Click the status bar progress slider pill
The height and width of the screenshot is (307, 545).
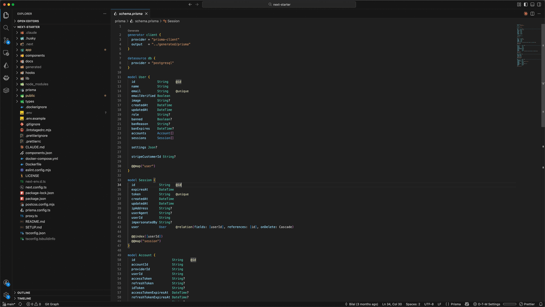point(510,304)
